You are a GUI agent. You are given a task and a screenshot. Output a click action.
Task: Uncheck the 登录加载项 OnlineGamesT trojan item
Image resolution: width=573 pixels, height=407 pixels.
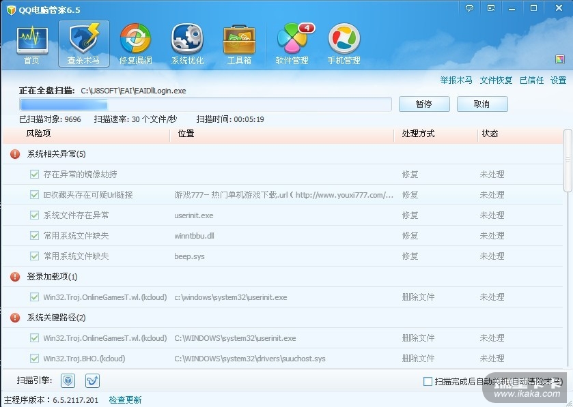coord(34,297)
